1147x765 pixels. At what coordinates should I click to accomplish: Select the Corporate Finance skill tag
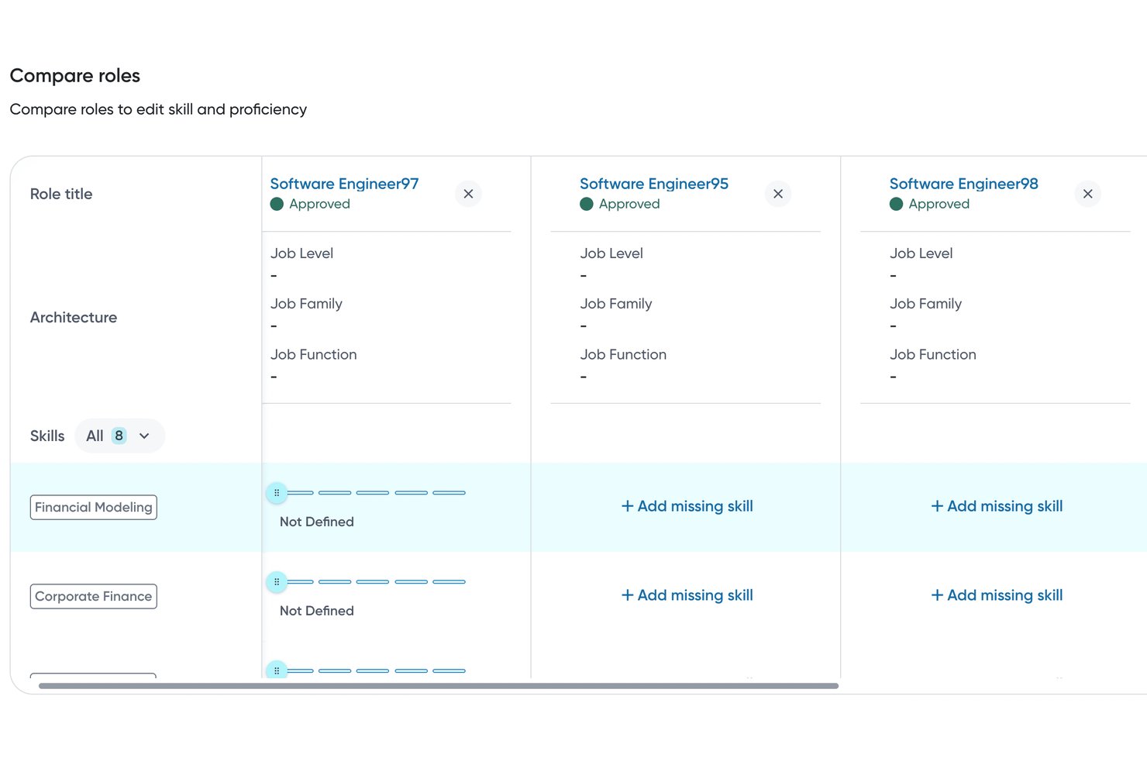[94, 597]
